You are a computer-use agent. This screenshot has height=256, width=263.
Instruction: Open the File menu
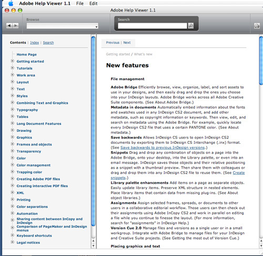click(x=80, y=3)
